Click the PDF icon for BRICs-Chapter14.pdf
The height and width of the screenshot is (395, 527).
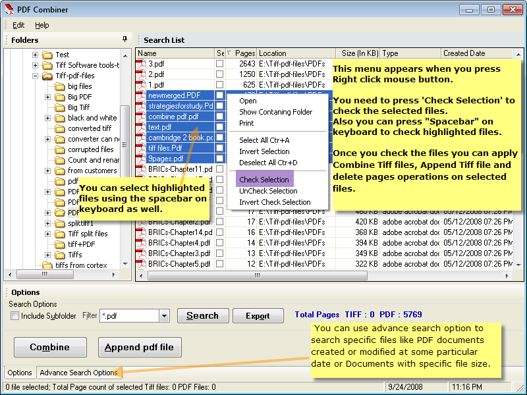141,232
